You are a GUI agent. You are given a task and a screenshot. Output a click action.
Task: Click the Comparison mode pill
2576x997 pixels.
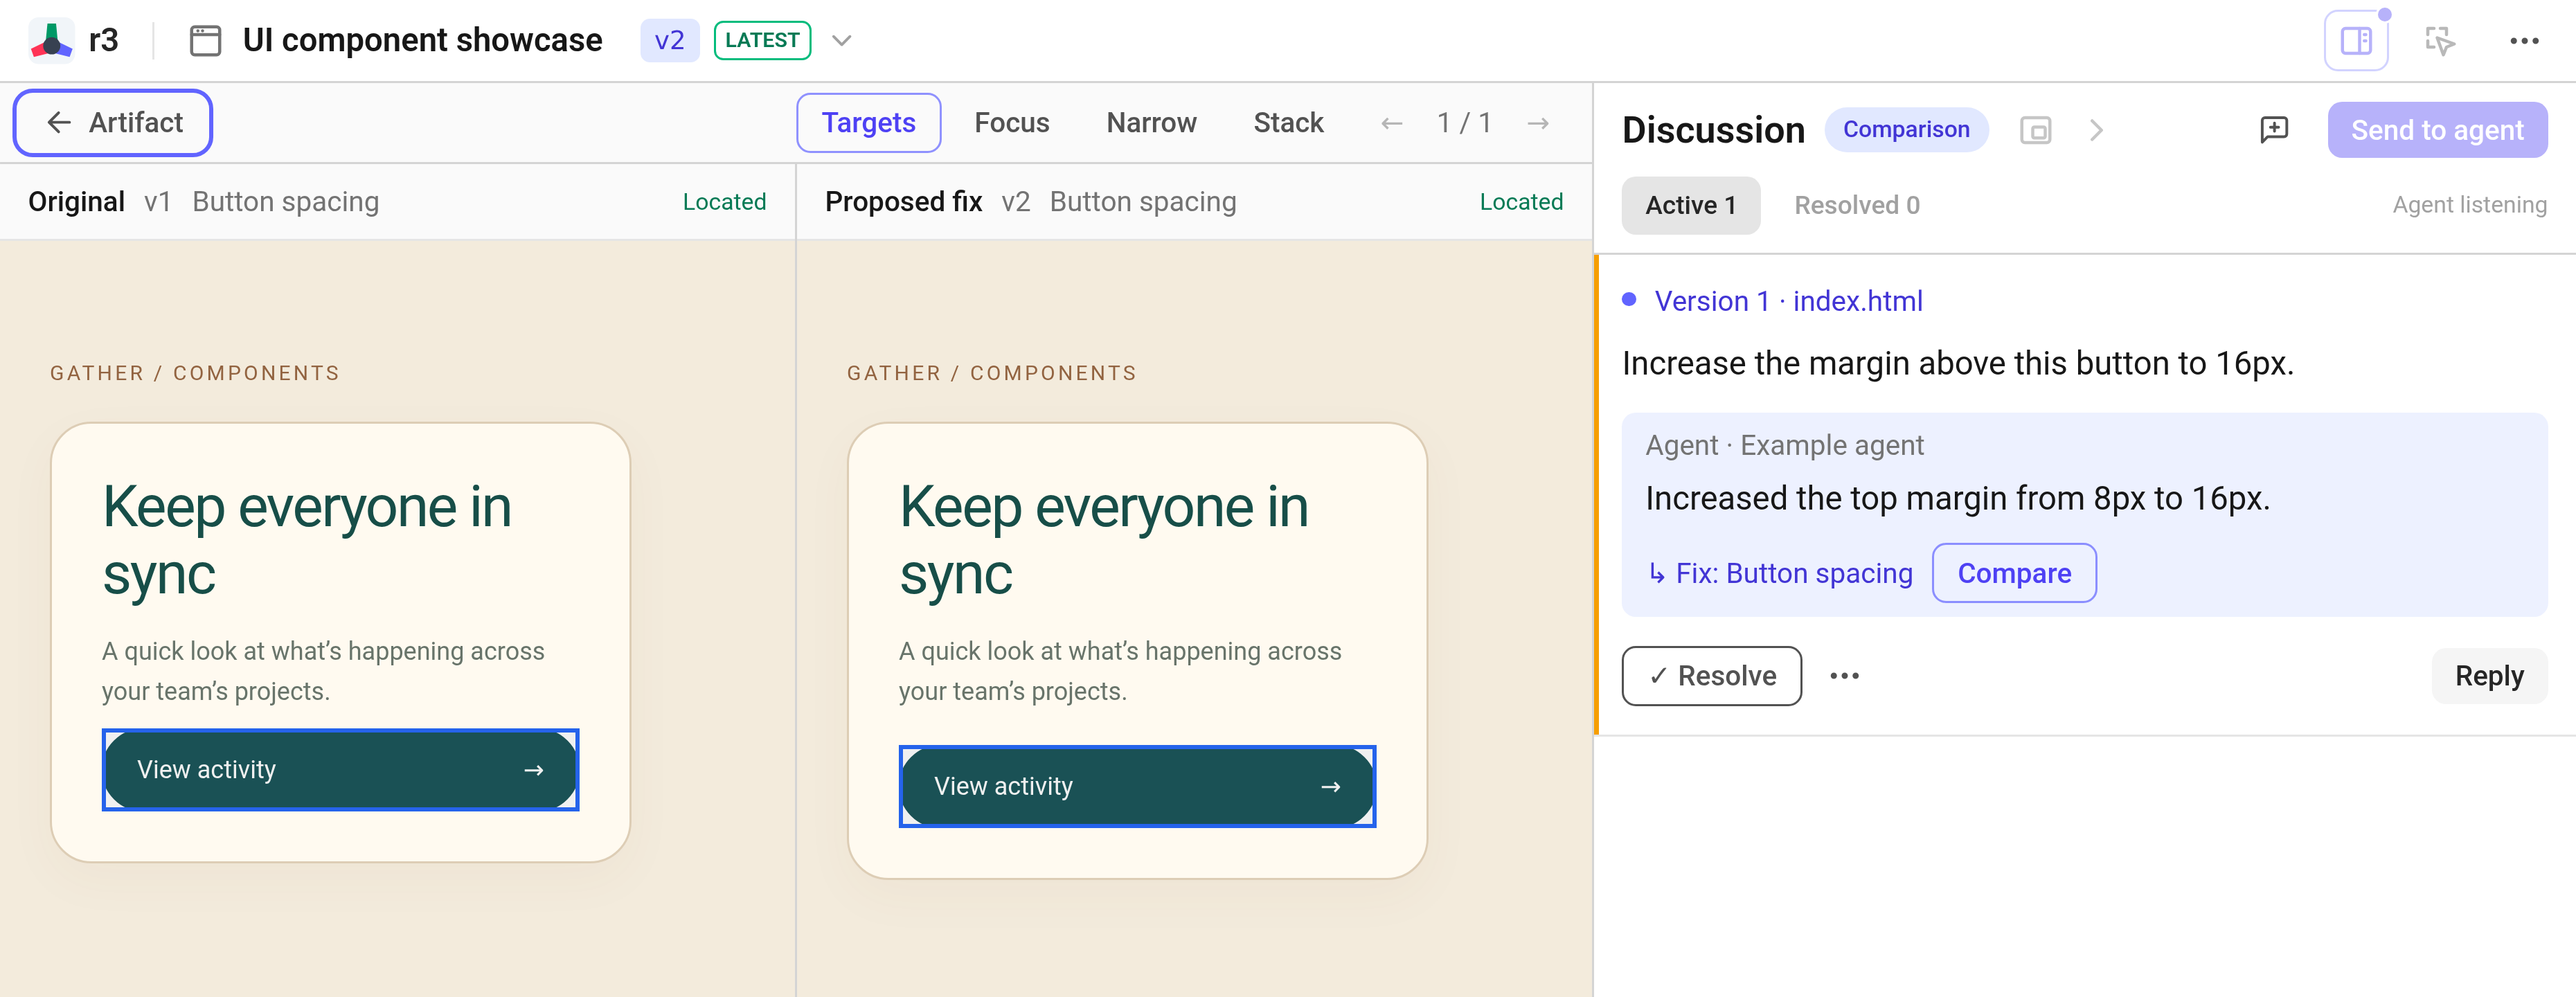(1906, 130)
